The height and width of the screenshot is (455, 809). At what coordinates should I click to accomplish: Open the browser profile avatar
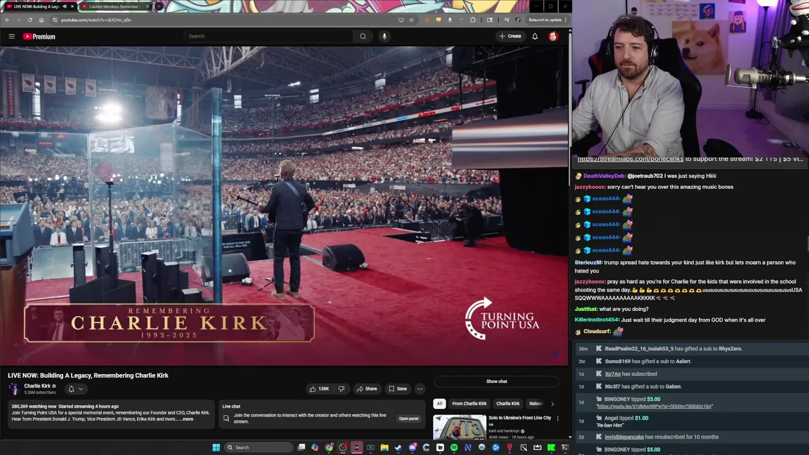[518, 20]
